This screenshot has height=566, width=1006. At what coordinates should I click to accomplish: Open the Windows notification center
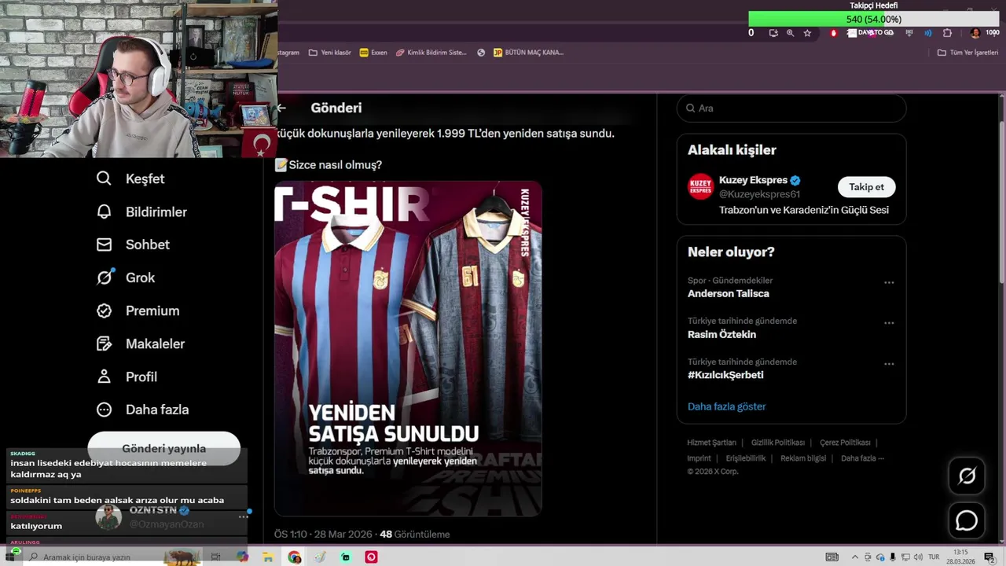tap(989, 557)
